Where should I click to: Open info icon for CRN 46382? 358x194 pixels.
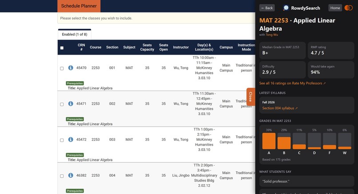click(x=71, y=175)
